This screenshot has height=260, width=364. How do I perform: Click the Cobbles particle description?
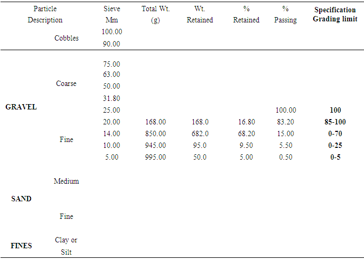click(x=66, y=38)
